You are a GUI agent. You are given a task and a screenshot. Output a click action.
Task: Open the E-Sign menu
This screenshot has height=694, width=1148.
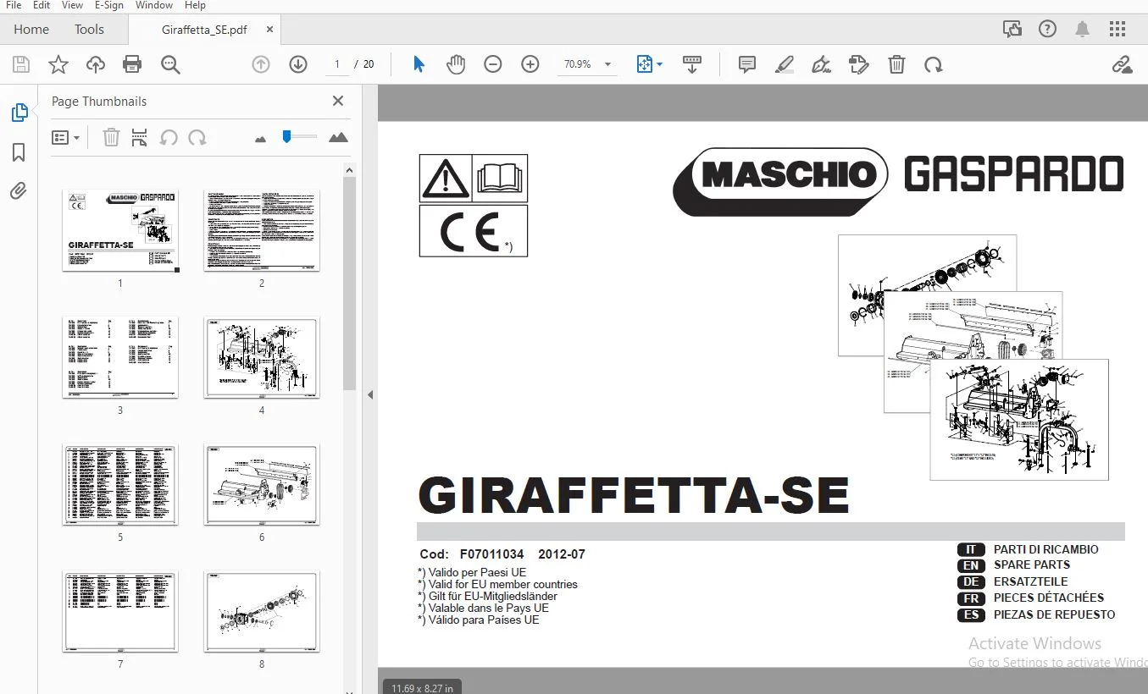tap(108, 5)
